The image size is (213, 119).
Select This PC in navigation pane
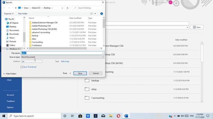click(x=10, y=19)
